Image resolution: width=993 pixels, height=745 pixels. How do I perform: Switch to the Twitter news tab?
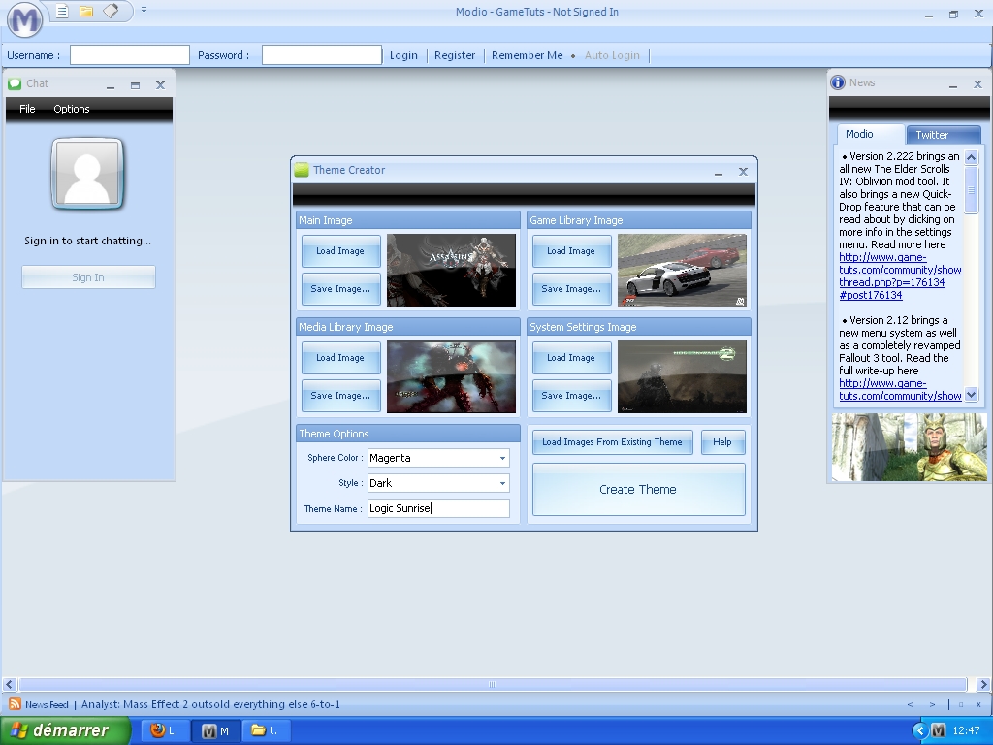(x=943, y=135)
